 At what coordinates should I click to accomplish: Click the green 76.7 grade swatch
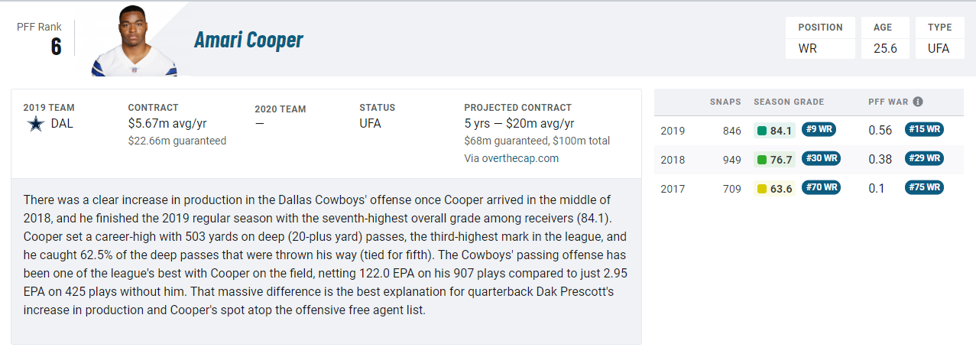point(761,160)
